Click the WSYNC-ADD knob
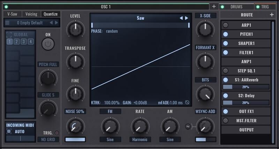The width and height of the screenshot is (279, 149). click(205, 126)
